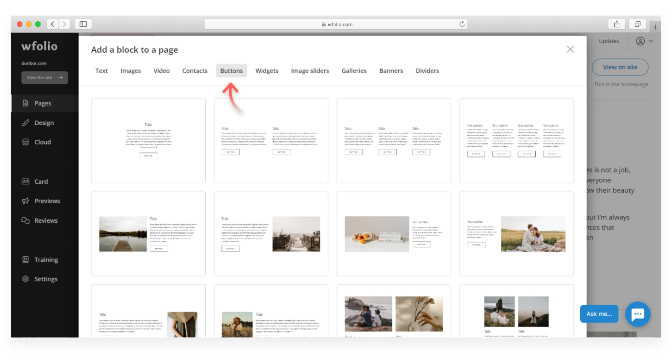Toggle Safari sidebar view
Viewport: 672px width, 362px height.
[83, 24]
